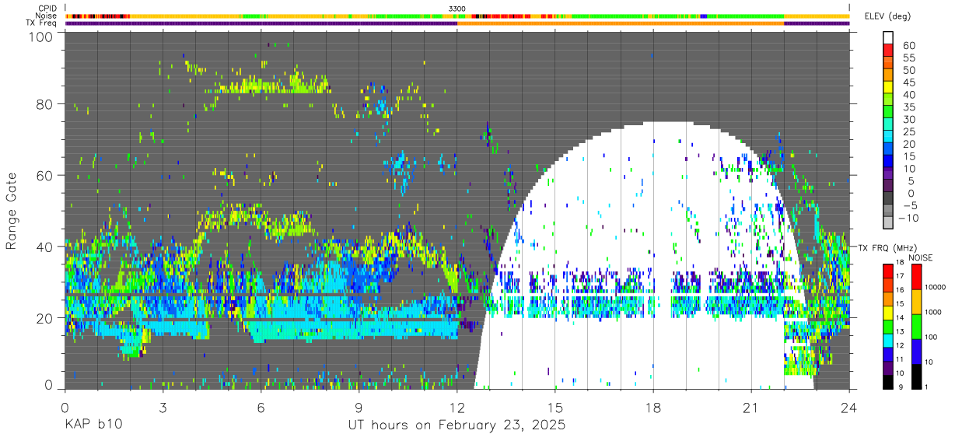
Task: Click the 25 label on ELEV colorbar
Action: 909,131
